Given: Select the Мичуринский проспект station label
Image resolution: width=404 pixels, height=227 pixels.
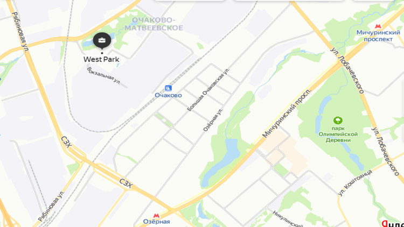Looking at the screenshot, I should (x=378, y=36).
